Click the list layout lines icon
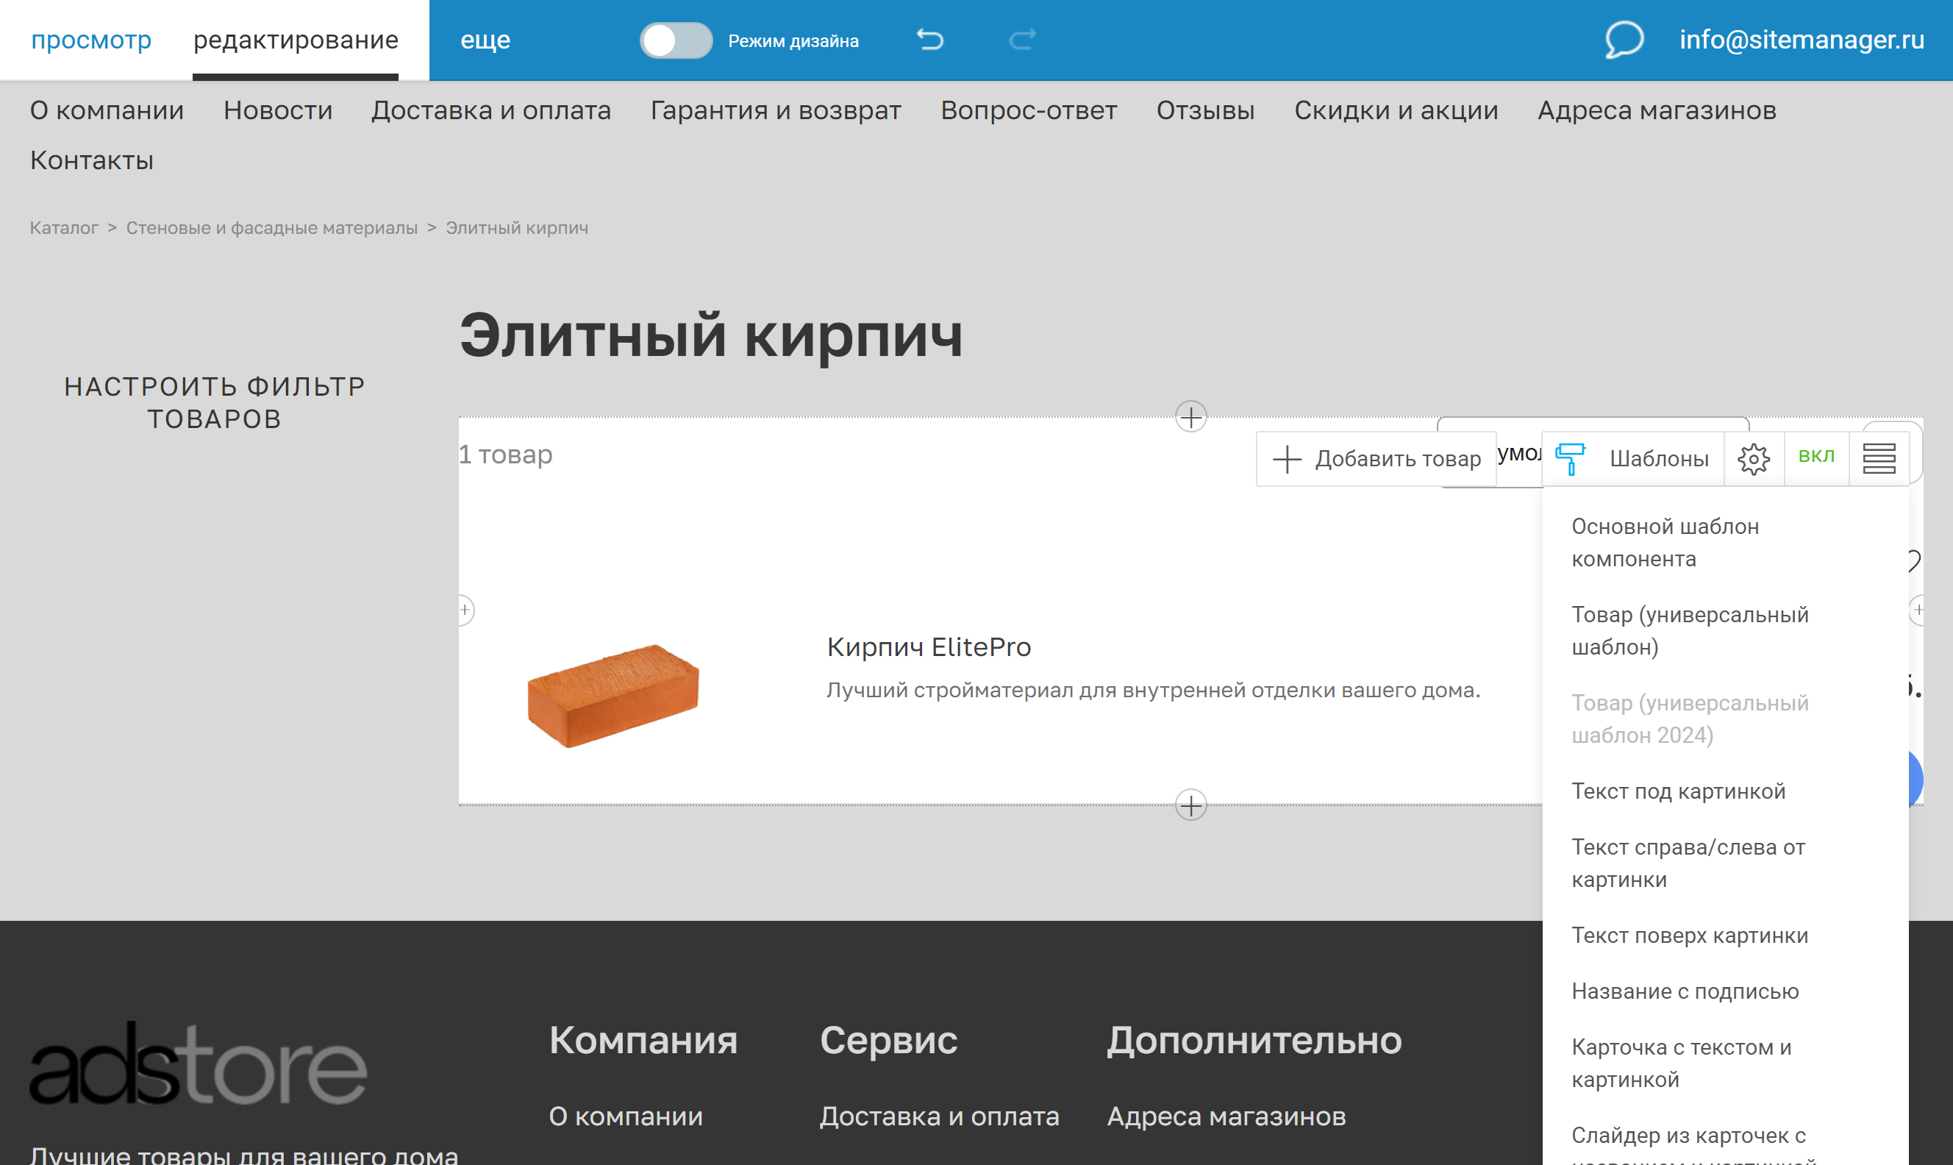Screen dimensions: 1953x1165 [x=1879, y=457]
